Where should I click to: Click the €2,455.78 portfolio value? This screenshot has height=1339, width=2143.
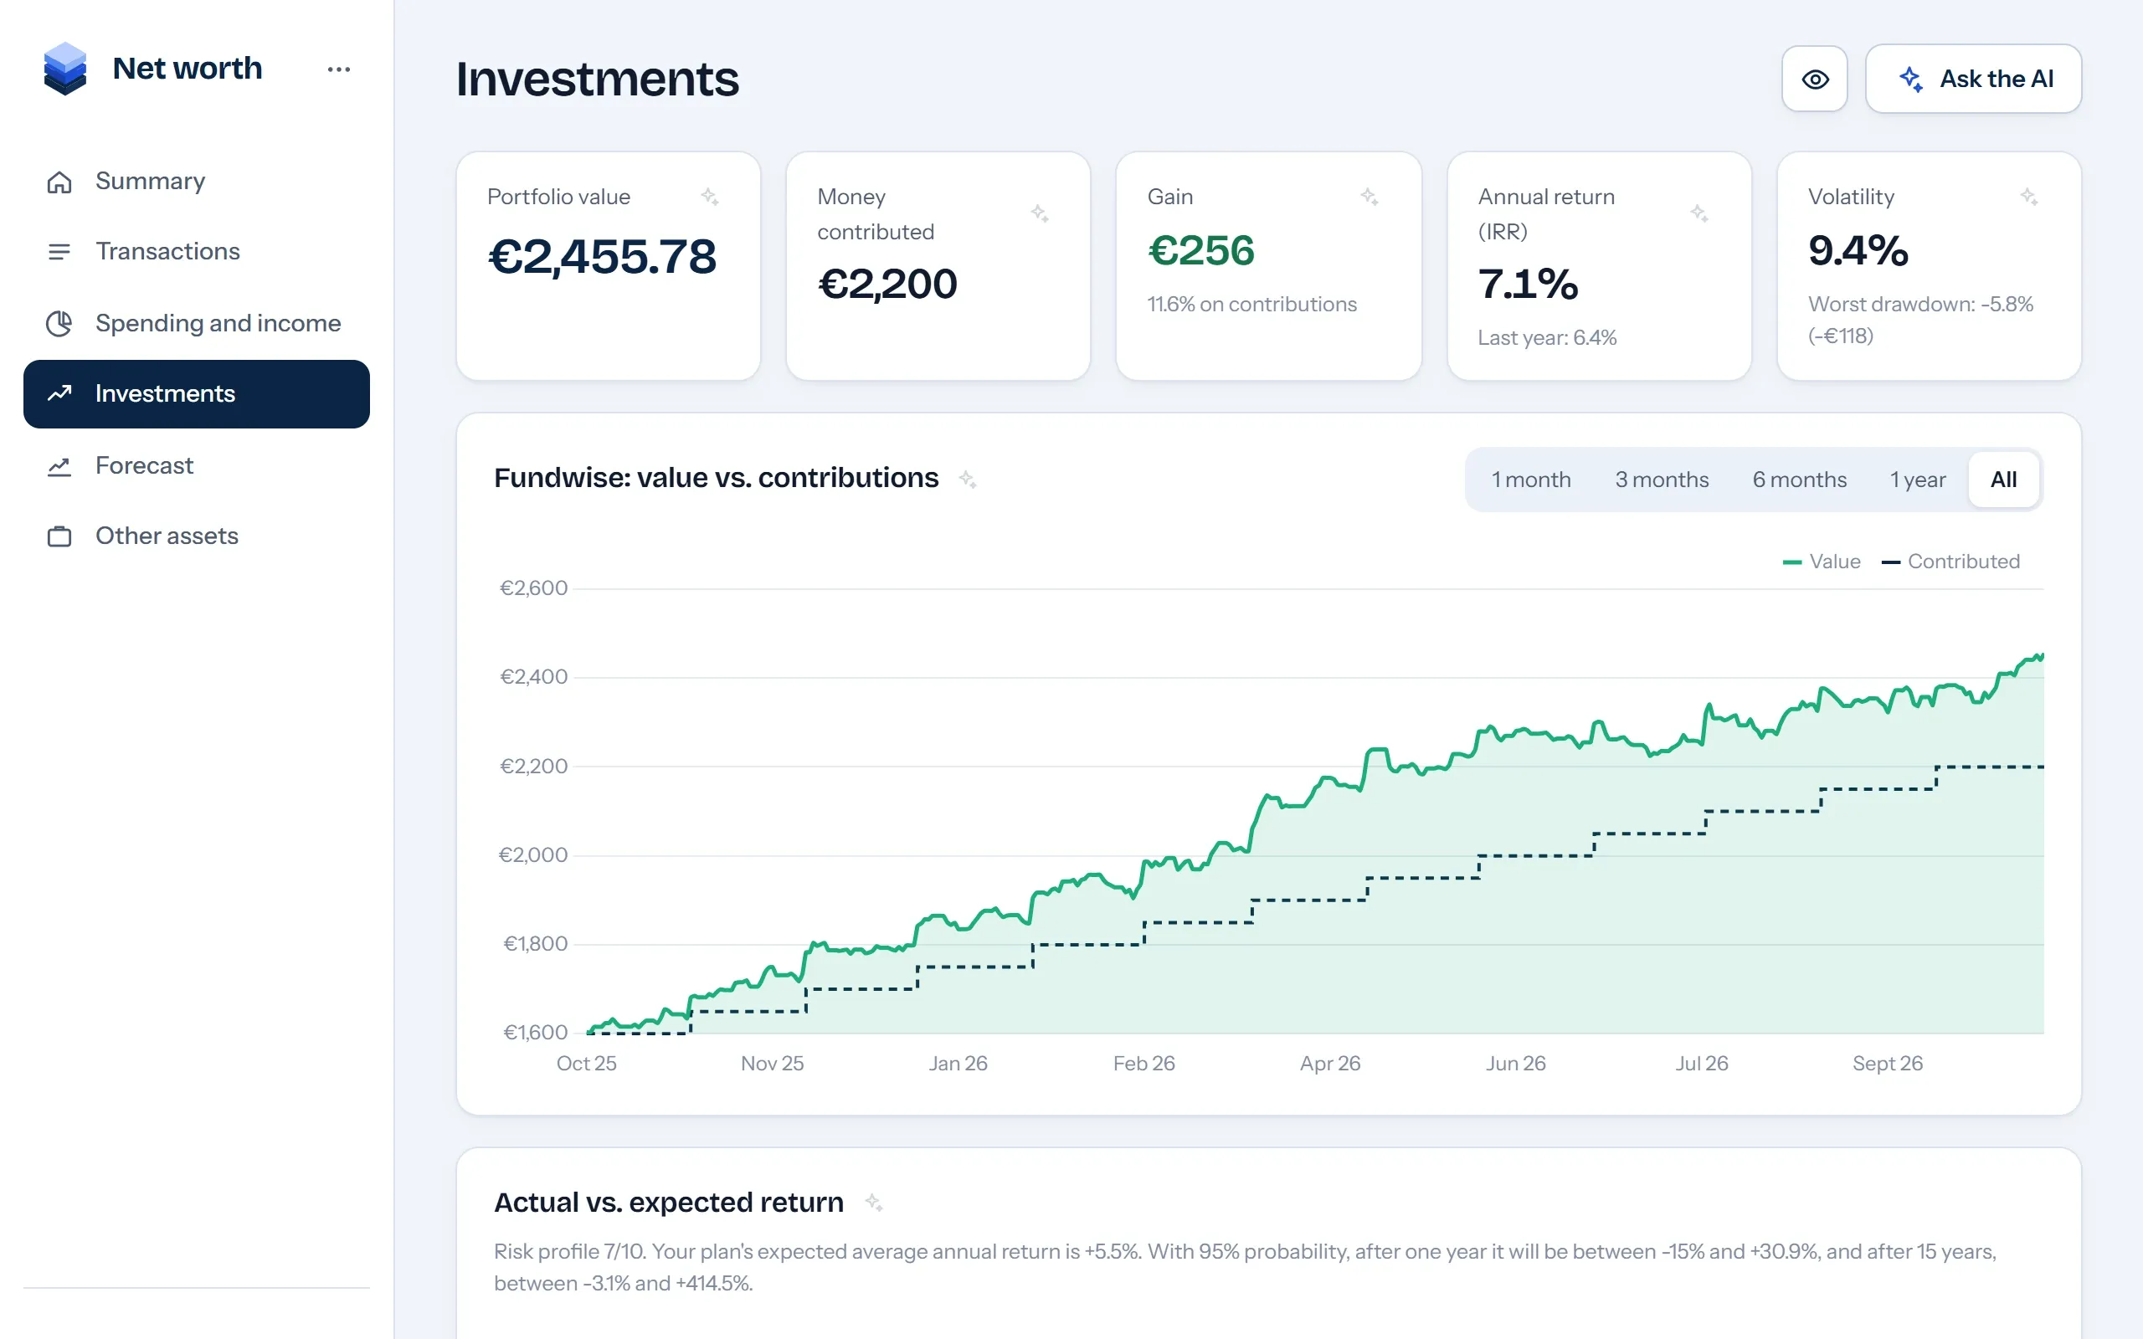(602, 257)
